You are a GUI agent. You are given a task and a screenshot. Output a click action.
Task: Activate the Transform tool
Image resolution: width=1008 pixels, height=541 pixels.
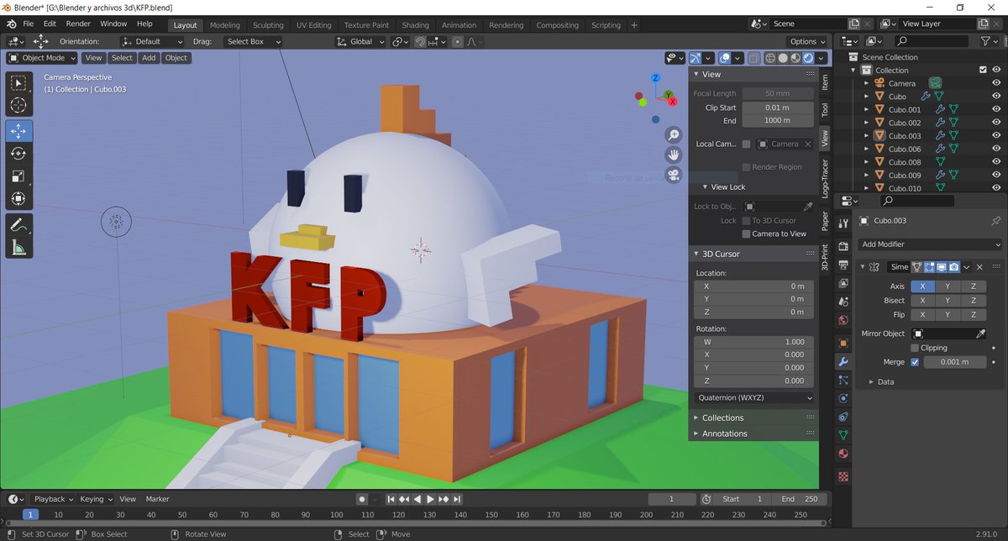click(x=19, y=199)
